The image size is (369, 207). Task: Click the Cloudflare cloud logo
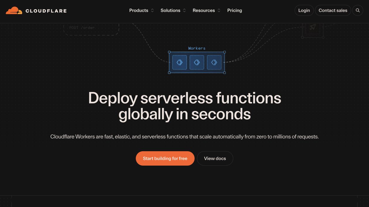14,11
